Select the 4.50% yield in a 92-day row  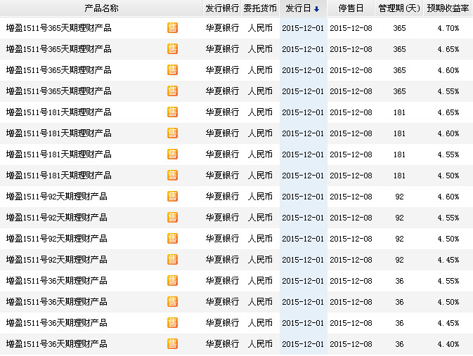click(448, 239)
